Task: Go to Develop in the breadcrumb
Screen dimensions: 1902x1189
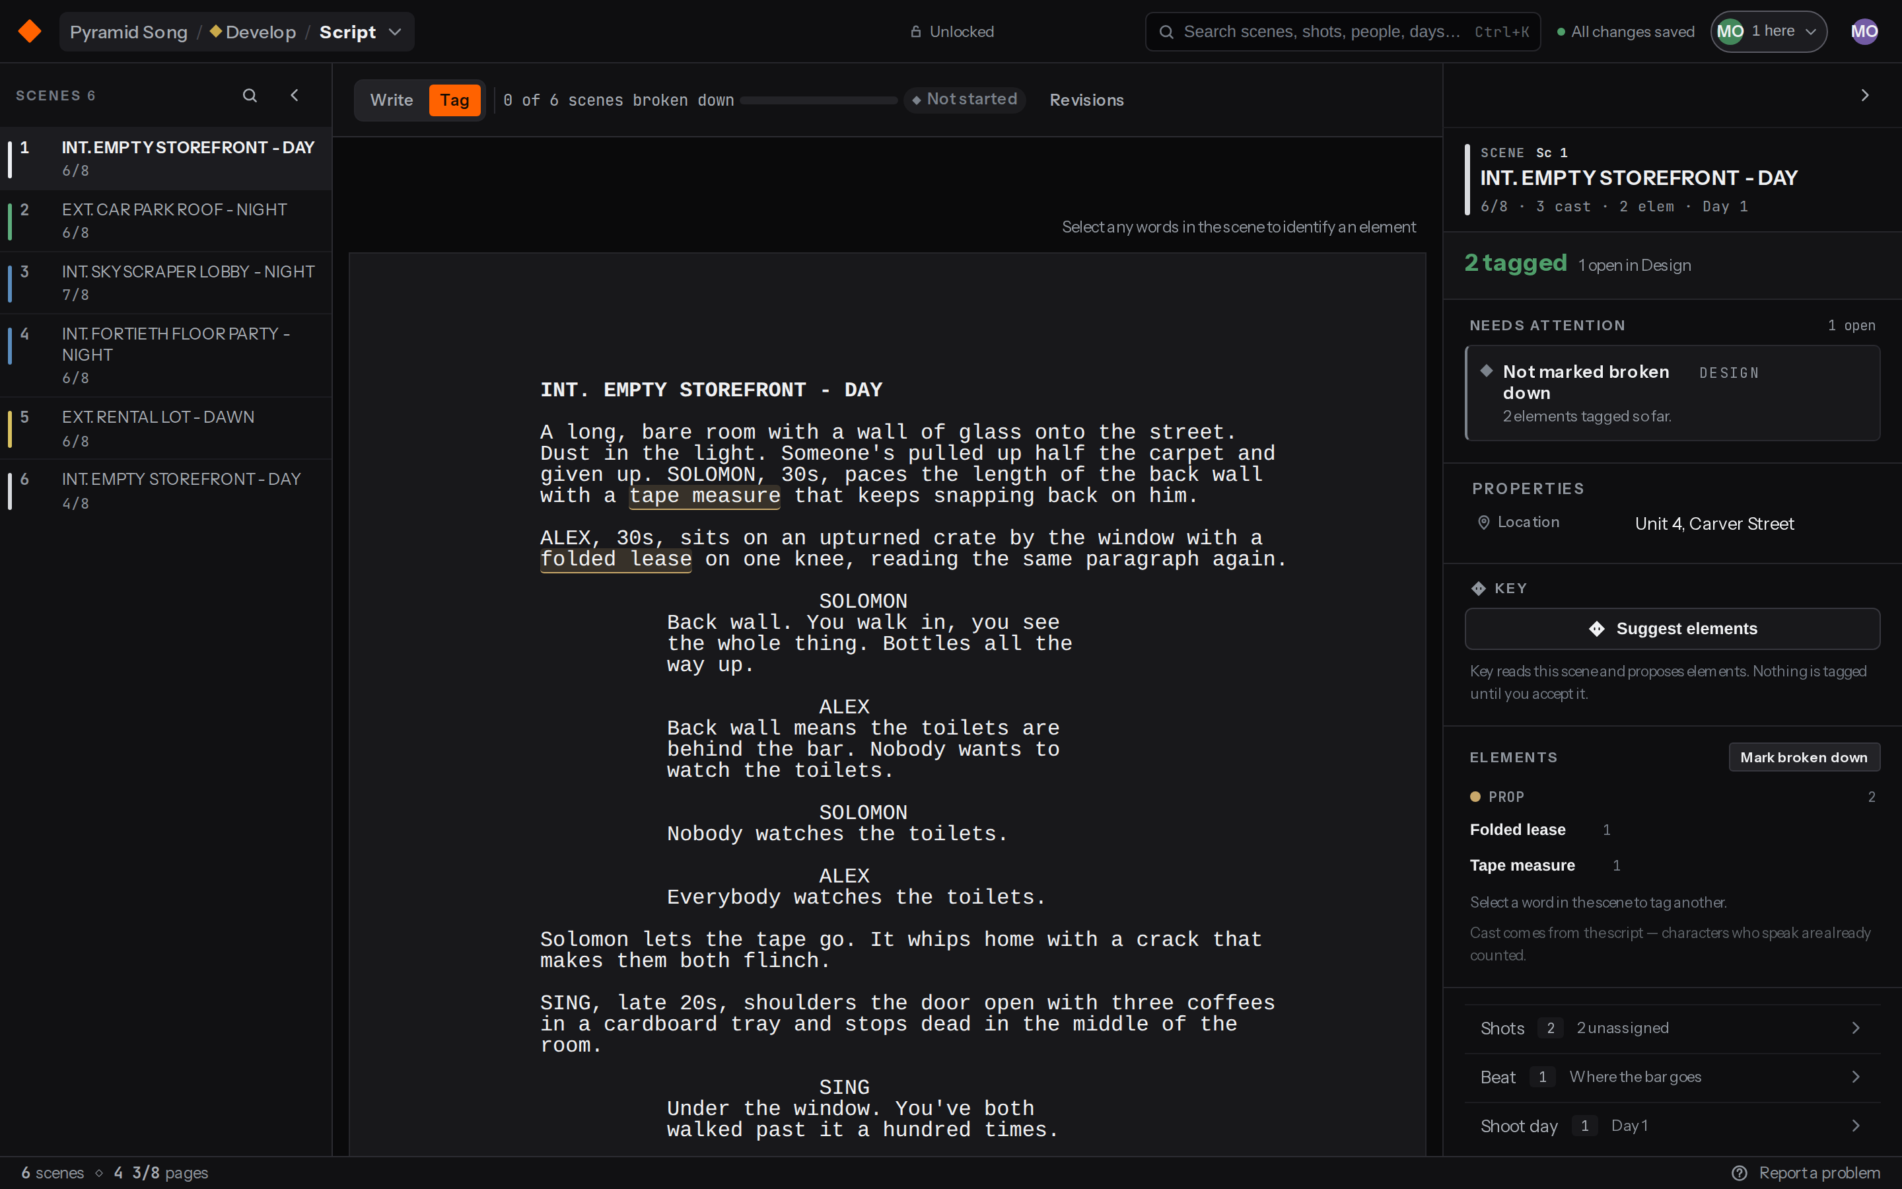Action: [x=253, y=32]
